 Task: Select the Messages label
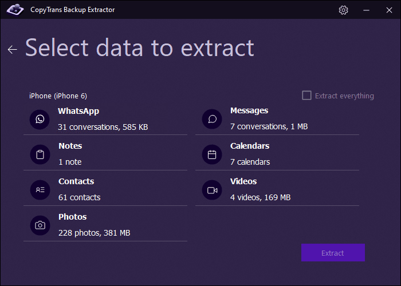(249, 110)
